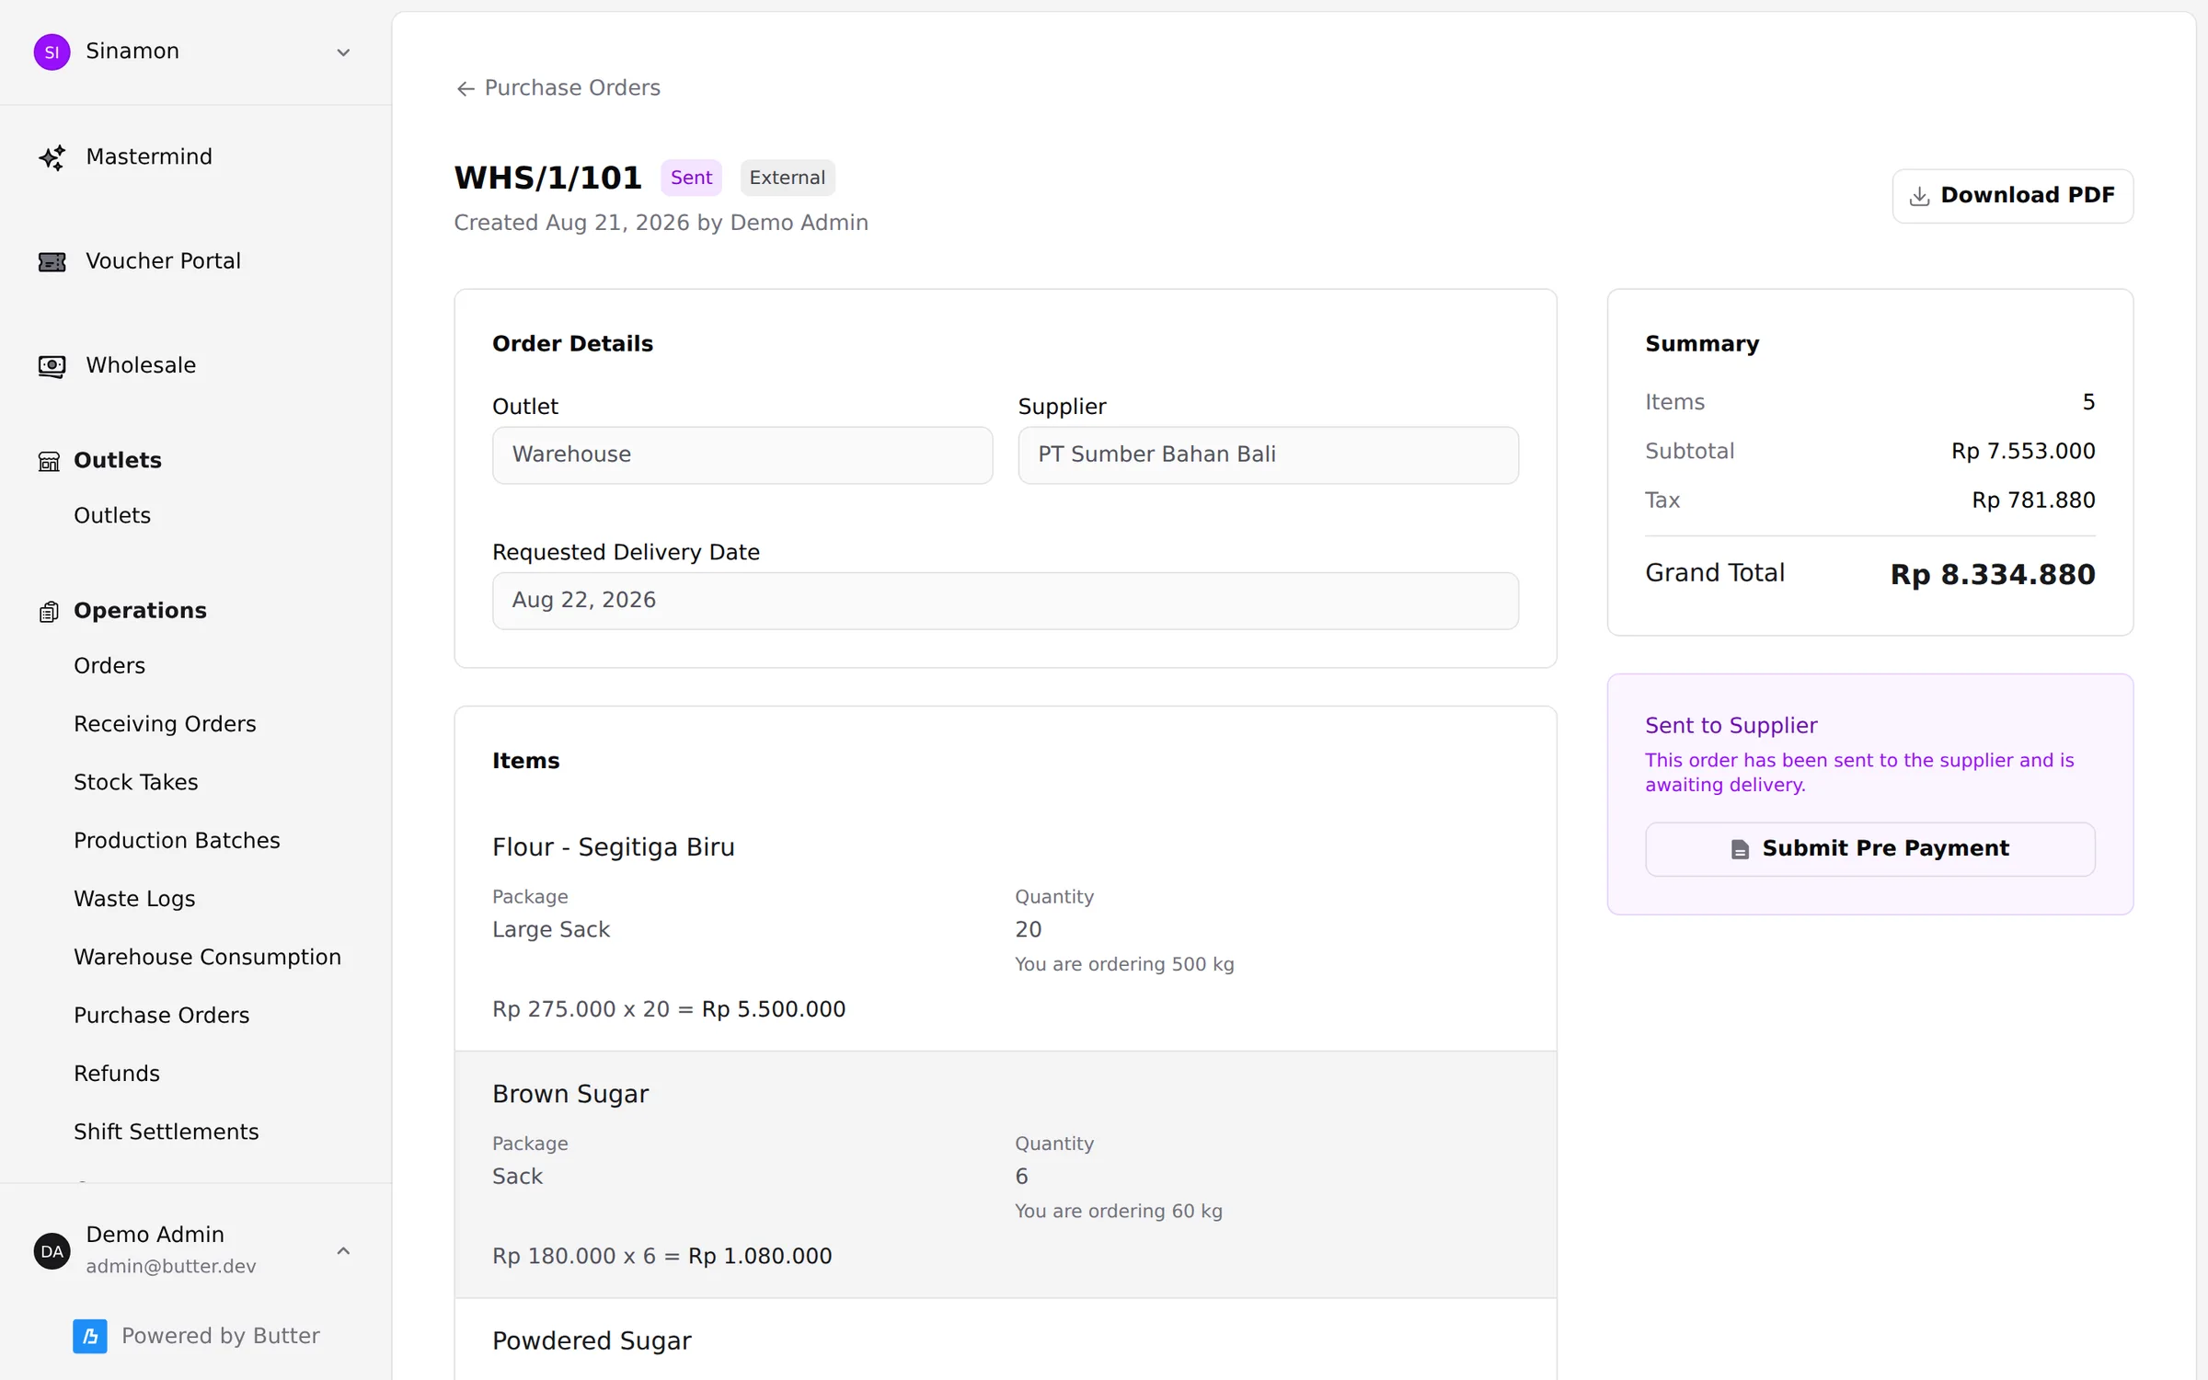Click the Butter logo icon
Viewport: 2208px width, 1380px height.
pyautogui.click(x=90, y=1336)
